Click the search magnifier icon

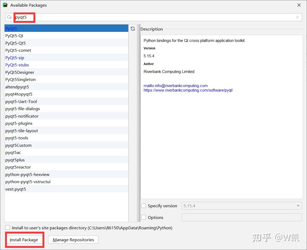[8, 17]
